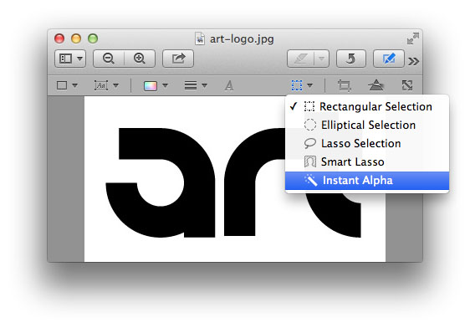
Task: Choose Elliptical Selection from the menu
Action: (367, 125)
